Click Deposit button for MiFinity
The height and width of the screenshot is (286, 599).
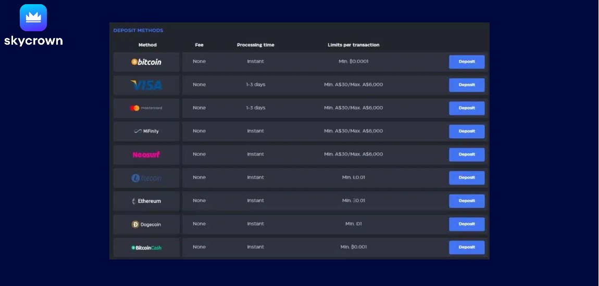467,131
